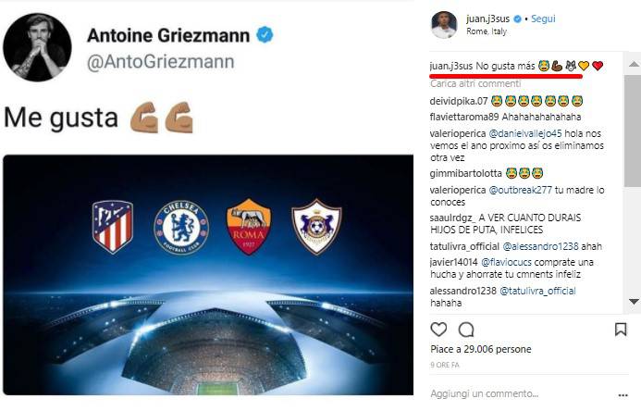Click the Atletico Madrid crest
641x411 pixels.
point(112,226)
